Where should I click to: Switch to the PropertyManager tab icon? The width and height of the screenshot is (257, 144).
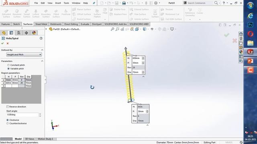point(11,33)
